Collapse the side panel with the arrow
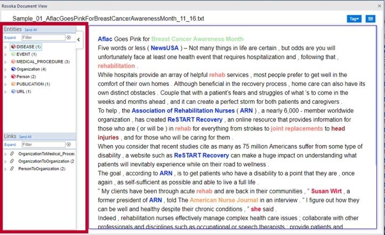The width and height of the screenshot is (385, 235). [78, 39]
